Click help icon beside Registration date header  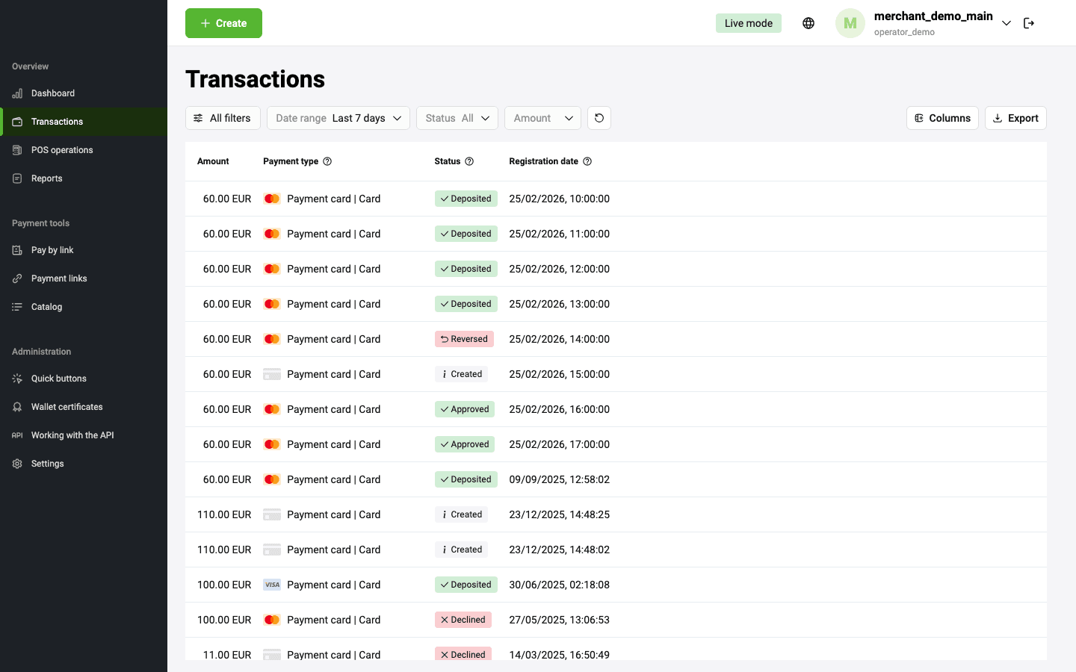pyautogui.click(x=587, y=161)
